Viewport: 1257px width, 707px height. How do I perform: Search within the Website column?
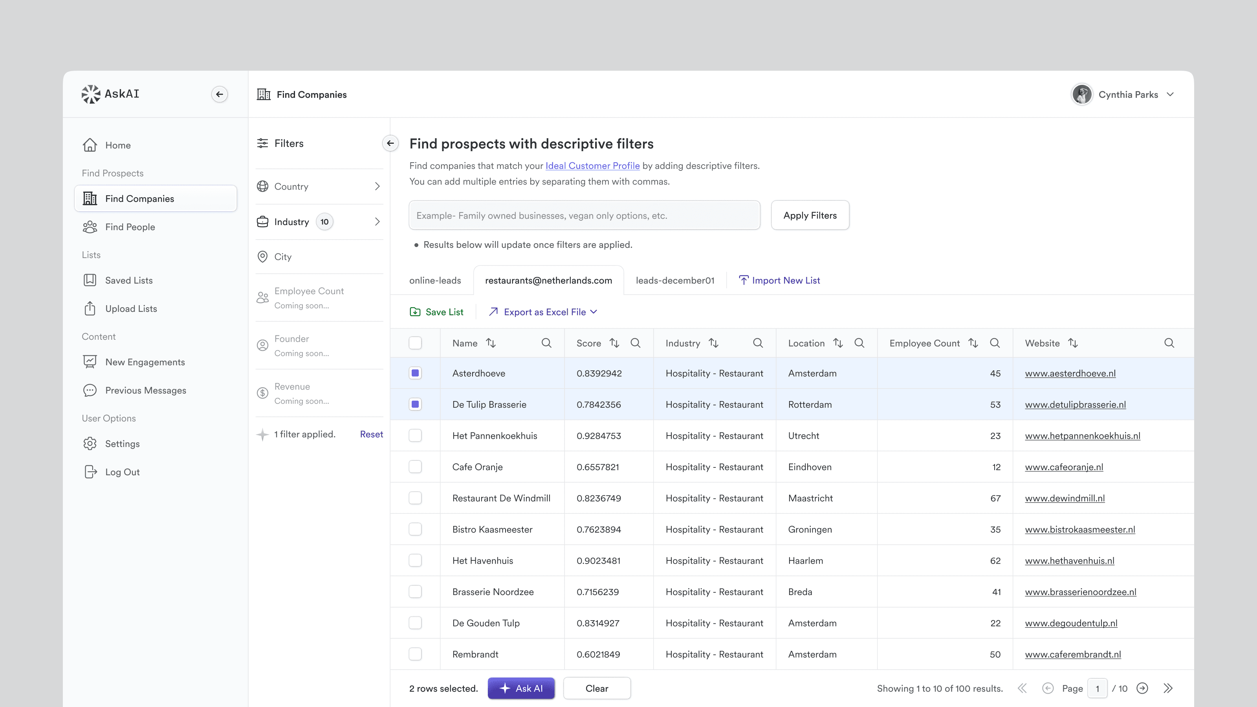pos(1169,343)
